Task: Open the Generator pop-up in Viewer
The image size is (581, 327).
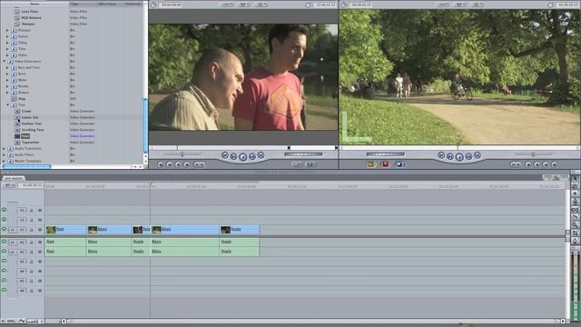Action: click(310, 164)
